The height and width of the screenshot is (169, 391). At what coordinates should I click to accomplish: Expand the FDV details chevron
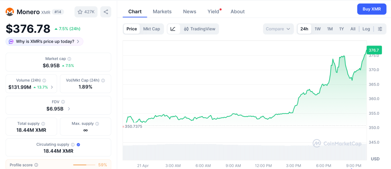pos(69,109)
